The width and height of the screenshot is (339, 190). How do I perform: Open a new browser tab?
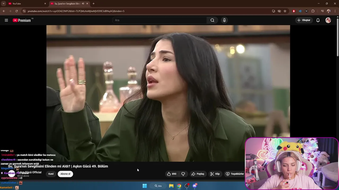pos(93,4)
